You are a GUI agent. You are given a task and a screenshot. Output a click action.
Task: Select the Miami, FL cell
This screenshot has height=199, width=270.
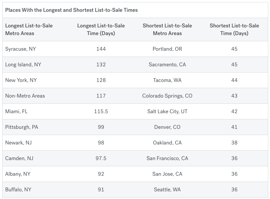[x=17, y=111]
